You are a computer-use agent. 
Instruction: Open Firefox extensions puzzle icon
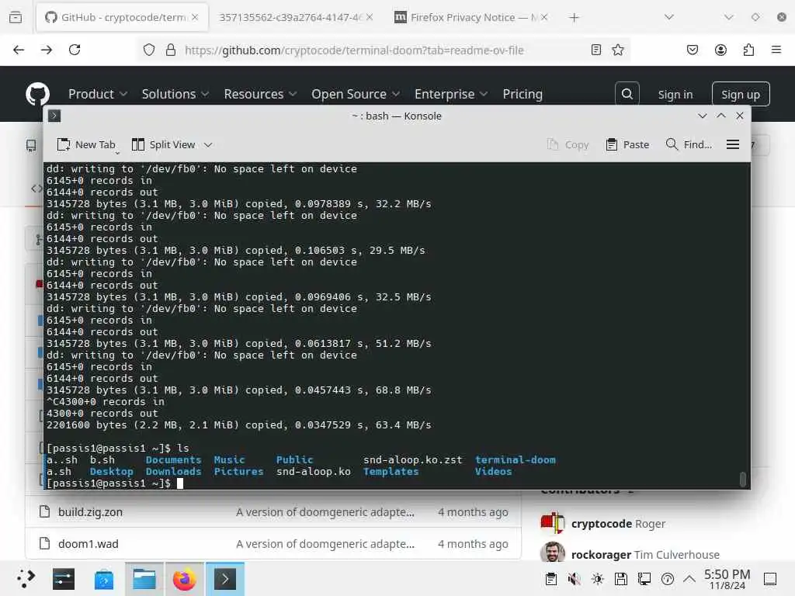pyautogui.click(x=748, y=50)
